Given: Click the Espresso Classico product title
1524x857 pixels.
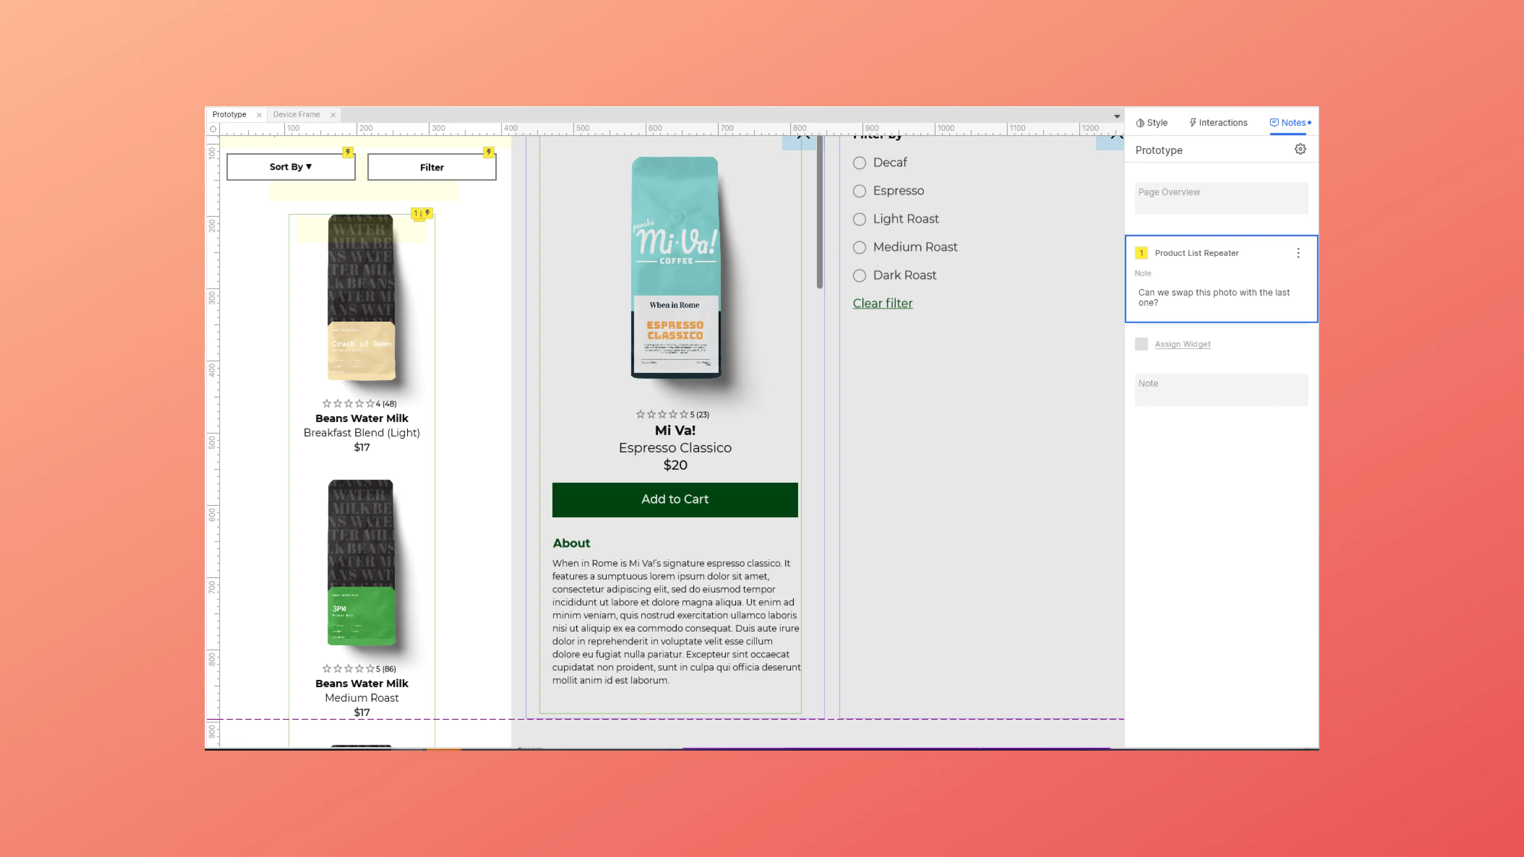Looking at the screenshot, I should point(674,448).
